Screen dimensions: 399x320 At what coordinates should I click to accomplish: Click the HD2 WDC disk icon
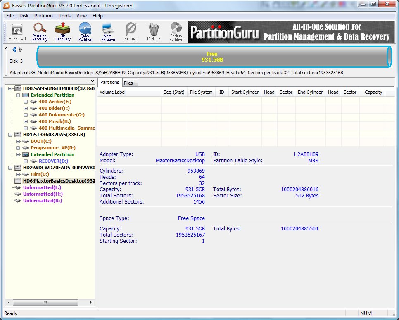(18, 168)
